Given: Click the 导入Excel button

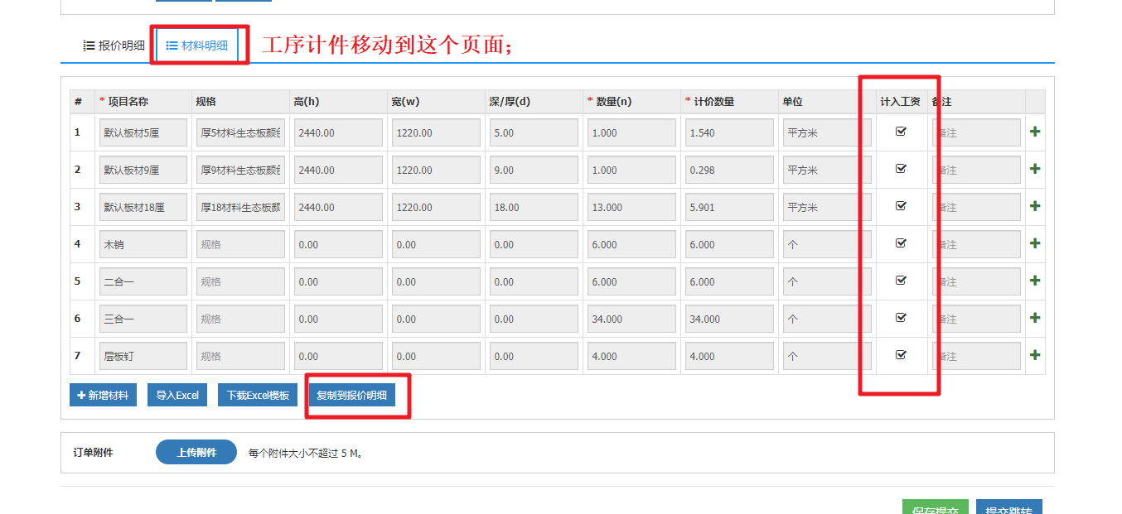Looking at the screenshot, I should pyautogui.click(x=177, y=396).
